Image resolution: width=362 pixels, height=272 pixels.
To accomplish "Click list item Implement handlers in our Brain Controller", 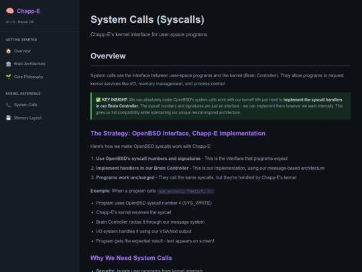I will [x=210, y=168].
